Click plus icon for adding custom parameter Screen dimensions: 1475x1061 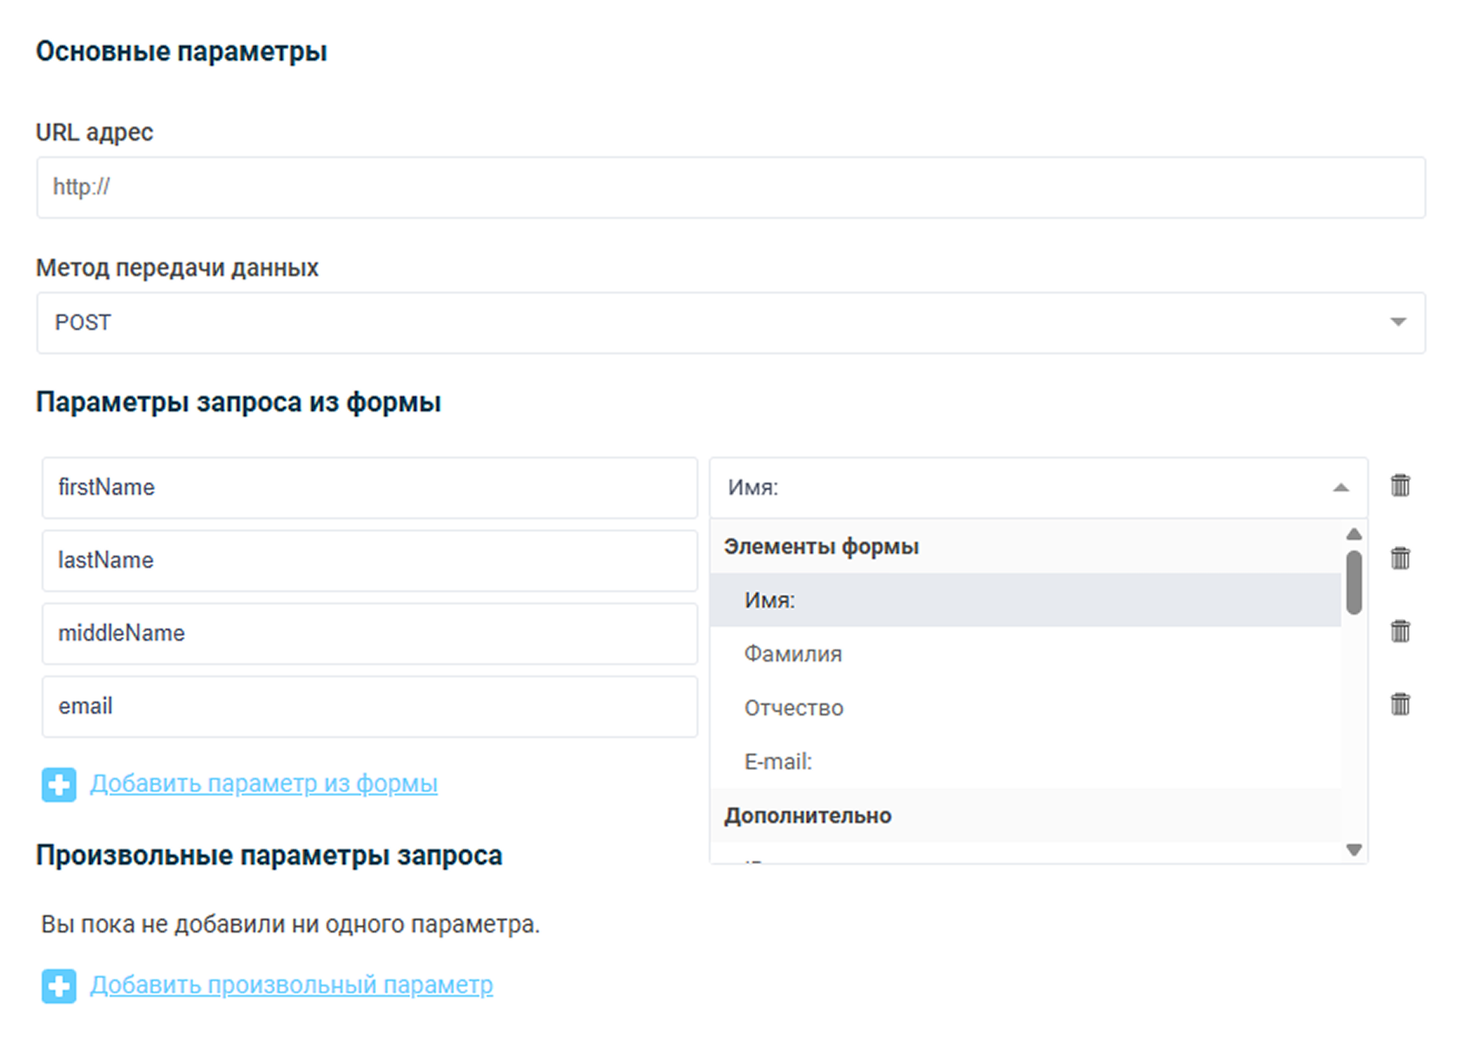59,986
